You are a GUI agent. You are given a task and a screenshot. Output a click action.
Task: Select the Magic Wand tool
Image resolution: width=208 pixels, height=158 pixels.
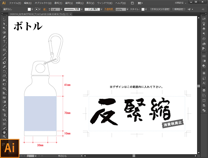pos(5,28)
